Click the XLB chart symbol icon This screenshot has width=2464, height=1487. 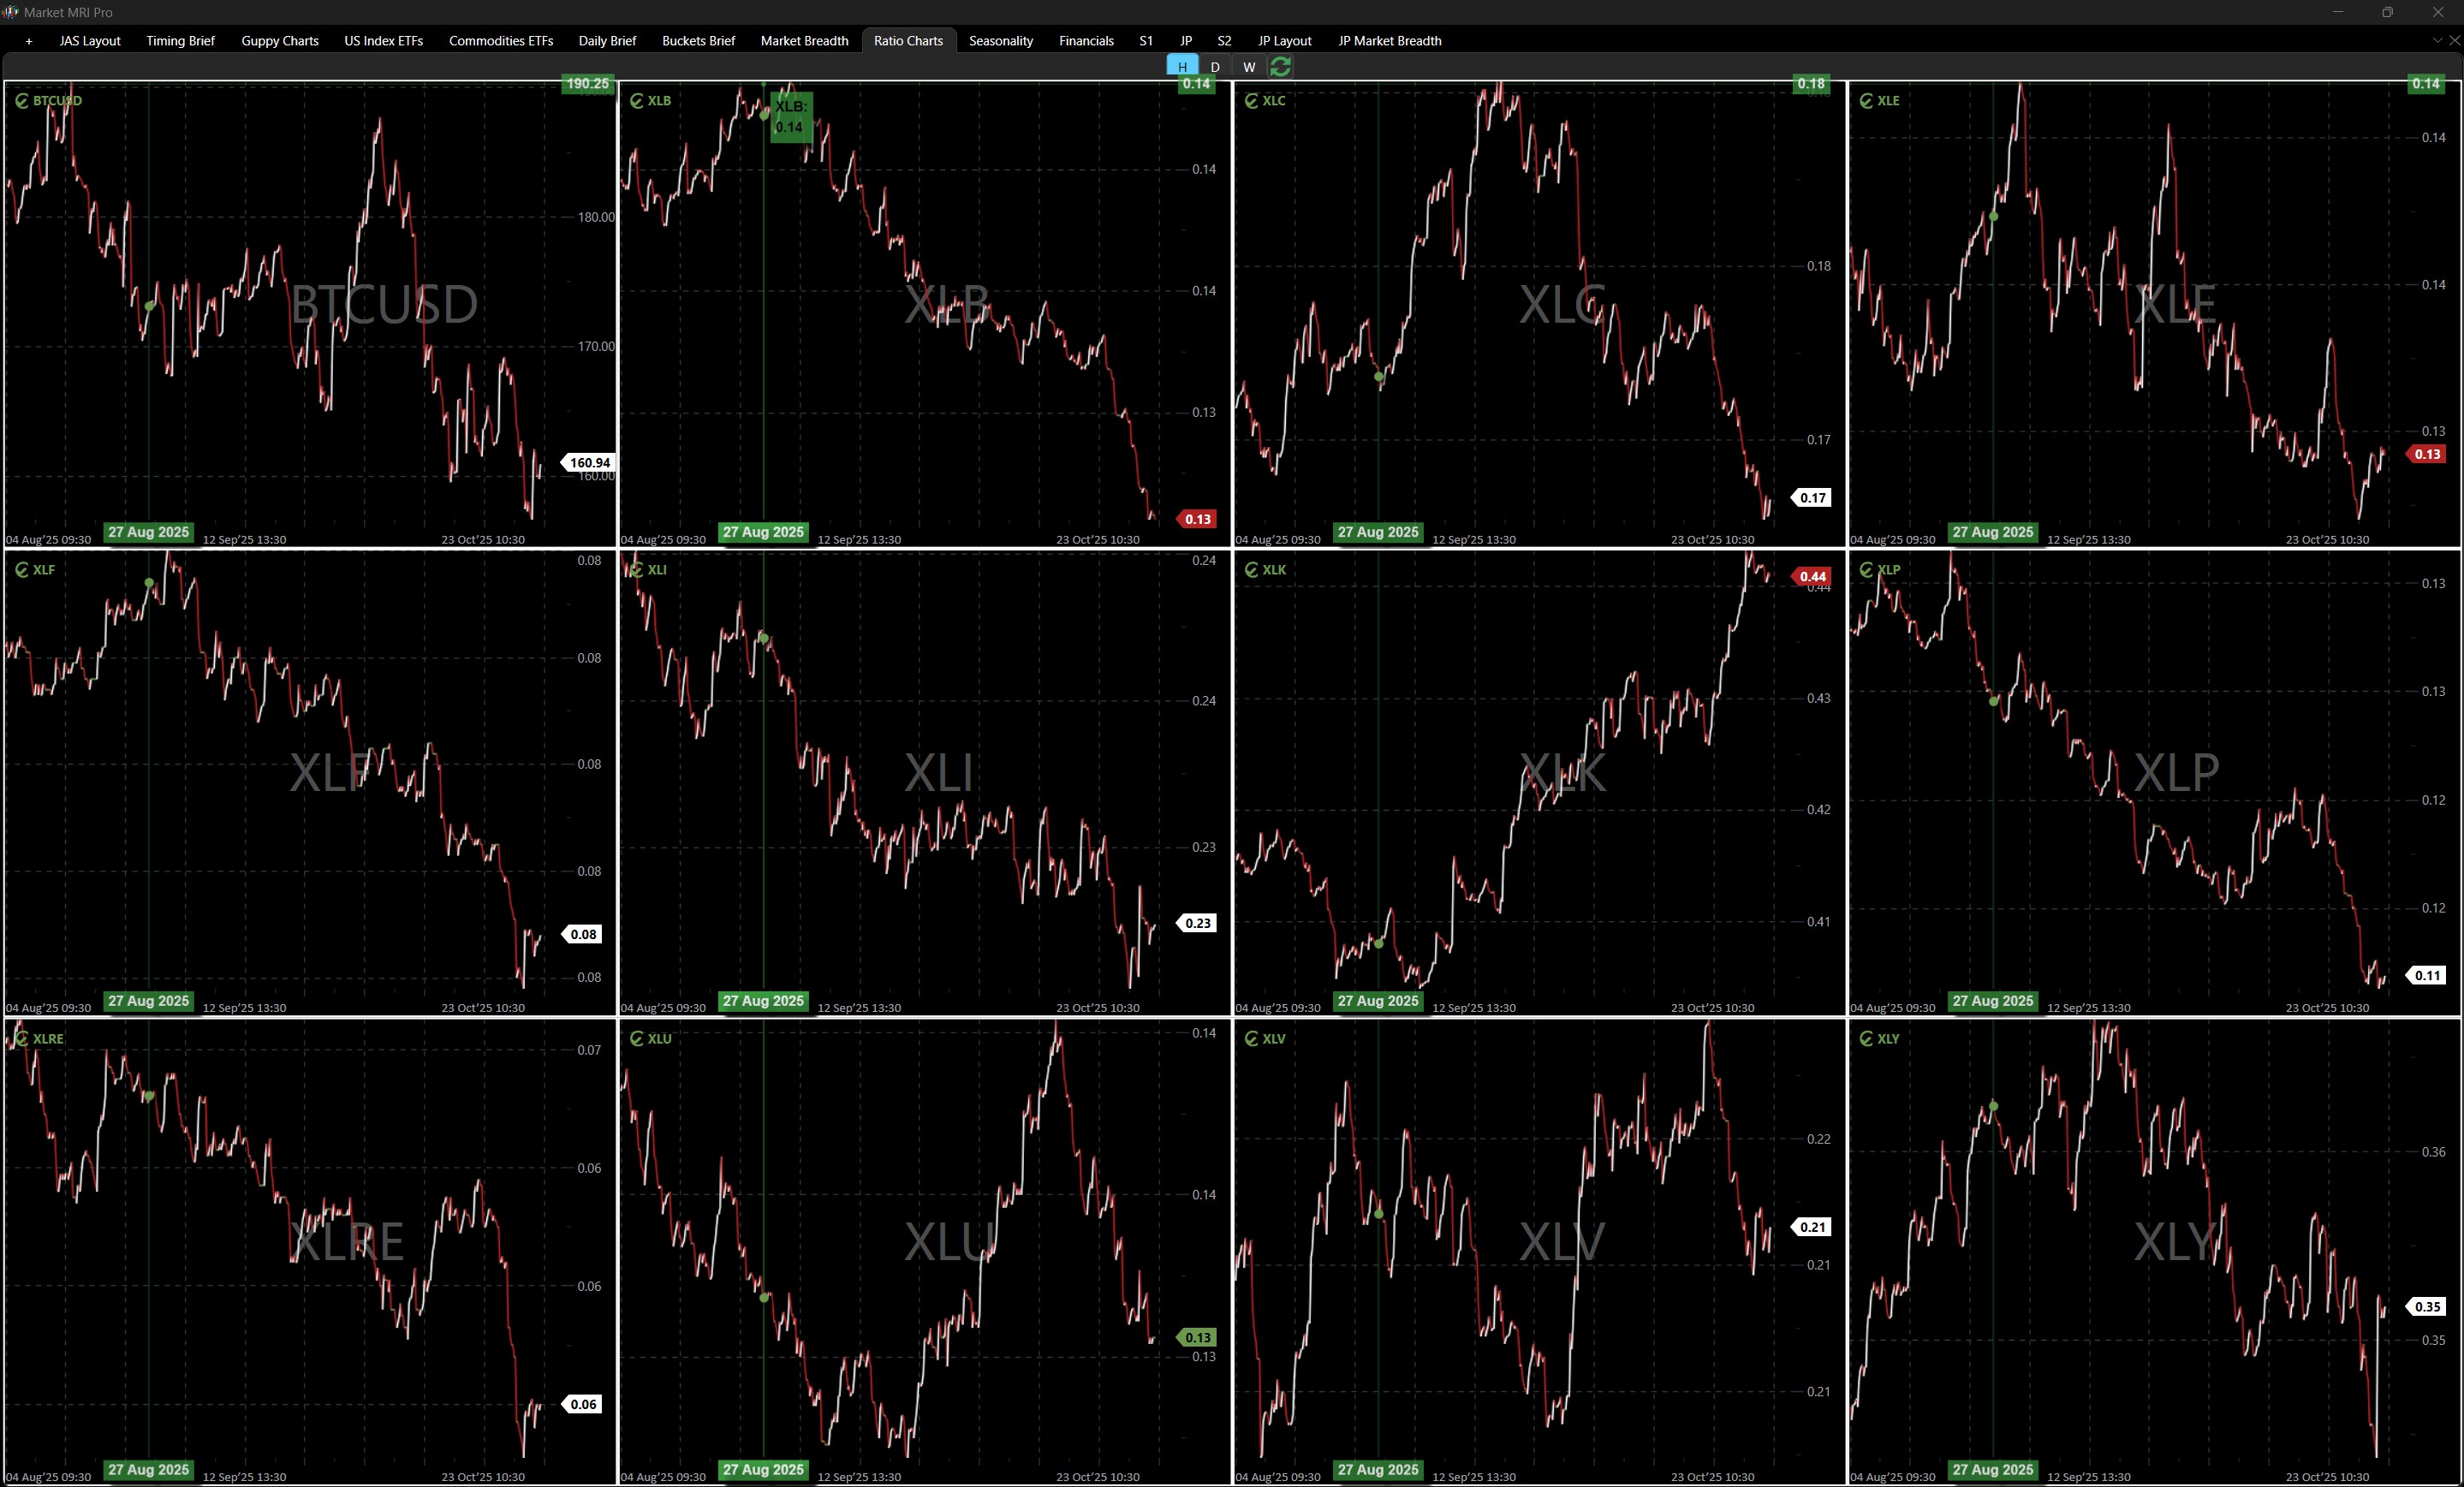[x=636, y=101]
